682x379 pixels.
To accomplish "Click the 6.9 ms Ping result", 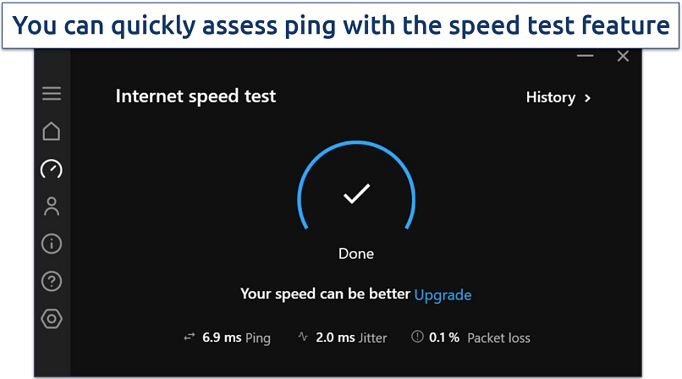I will [236, 338].
